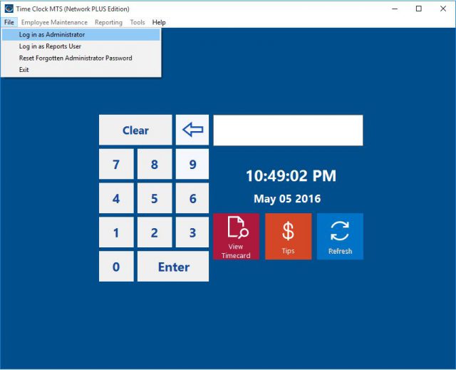Tap keypad digit 0
Screen dimensions: 456x370
click(116, 267)
